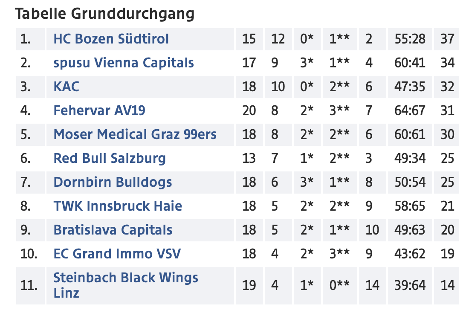Viewport: 463px width, 313px height.
Task: Click HC Bozen's 37 points cell
Action: (x=447, y=39)
